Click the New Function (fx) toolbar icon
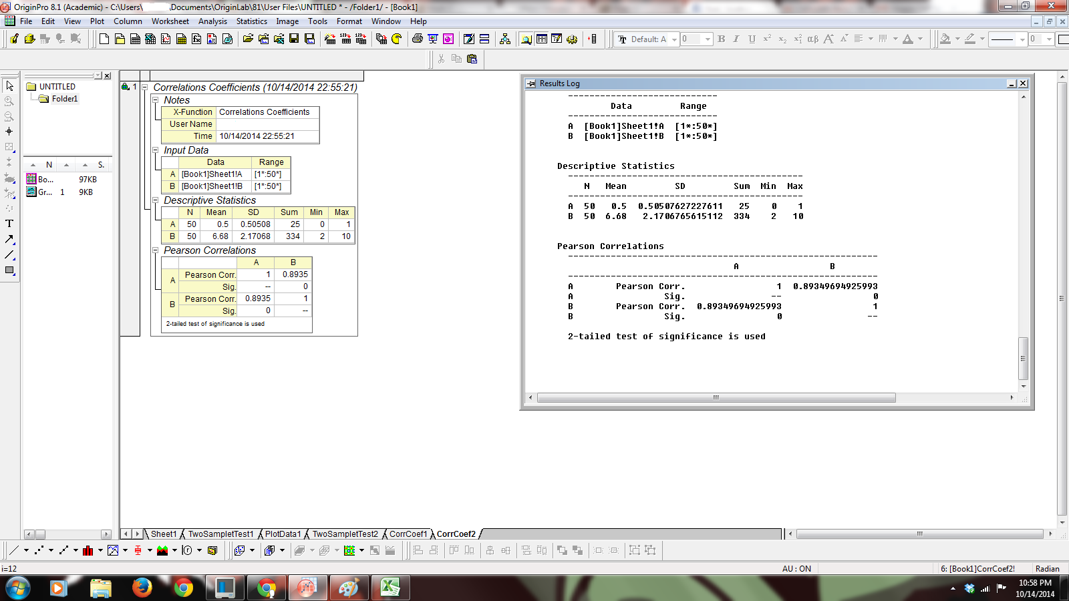Viewport: 1069px width, 601px height. [196, 39]
